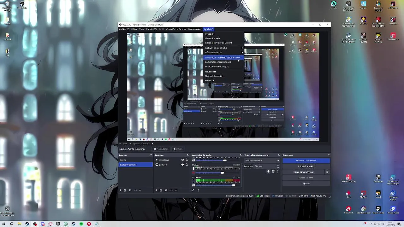Screen dimensions: 404x227
Task: Open TEKKEN 8 desktop shortcut
Action: coord(393,21)
